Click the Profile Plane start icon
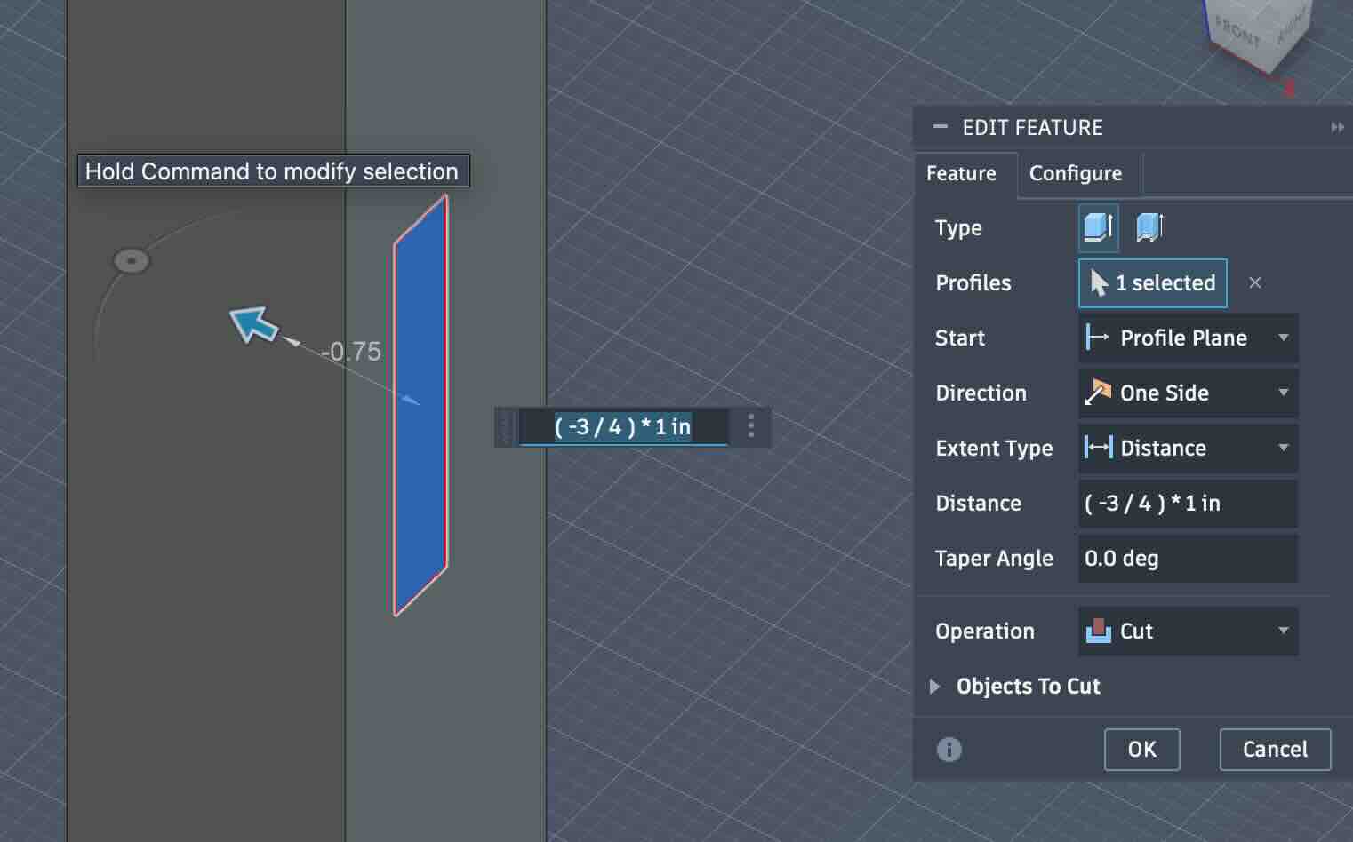The width and height of the screenshot is (1353, 842). coord(1098,338)
